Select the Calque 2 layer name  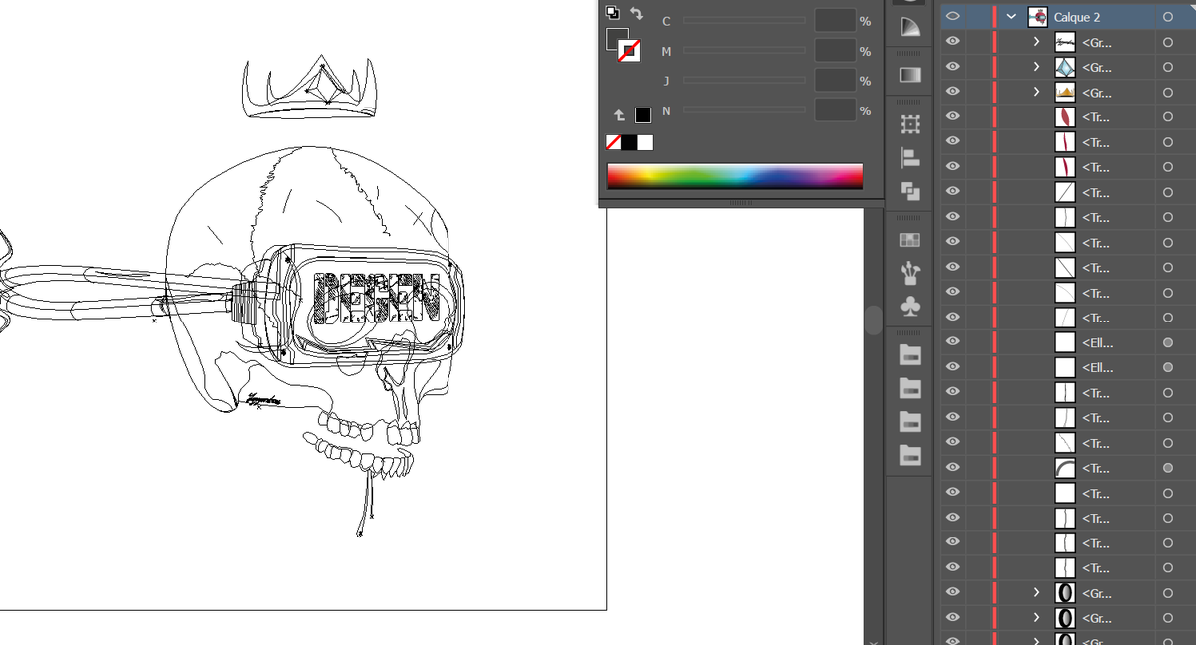click(x=1077, y=17)
